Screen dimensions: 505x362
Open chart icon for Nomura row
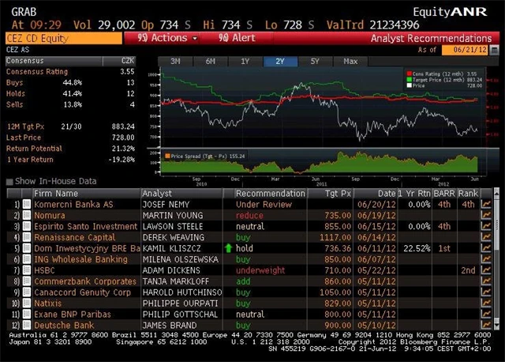click(x=486, y=215)
